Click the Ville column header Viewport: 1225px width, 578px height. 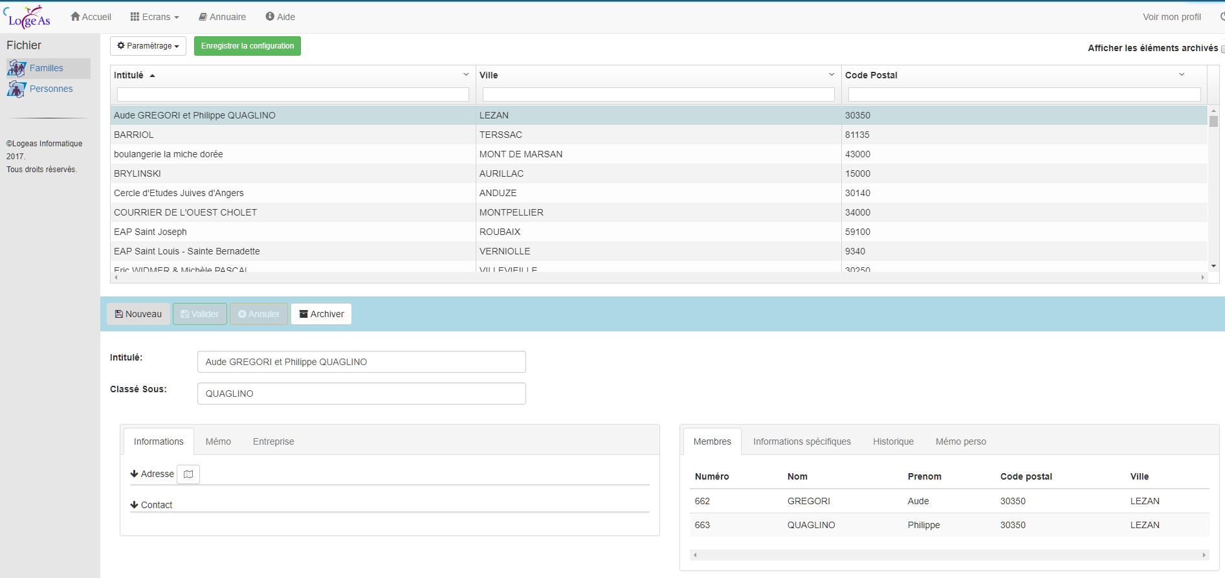489,75
